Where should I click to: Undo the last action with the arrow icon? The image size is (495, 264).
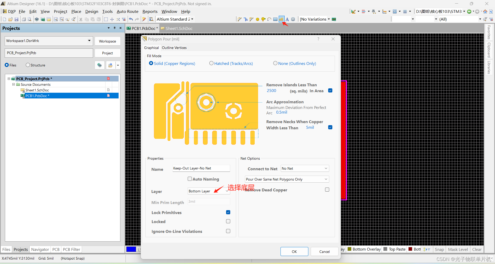(x=131, y=19)
